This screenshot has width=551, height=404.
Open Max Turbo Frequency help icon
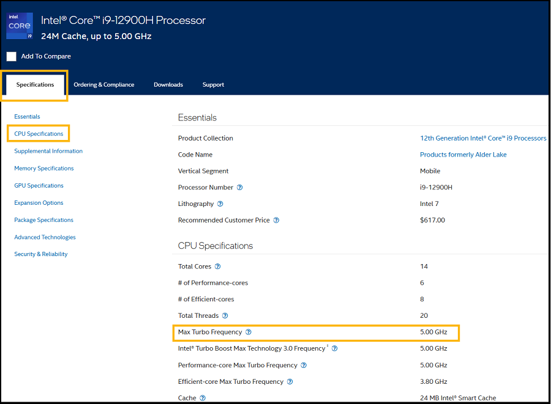click(x=249, y=332)
